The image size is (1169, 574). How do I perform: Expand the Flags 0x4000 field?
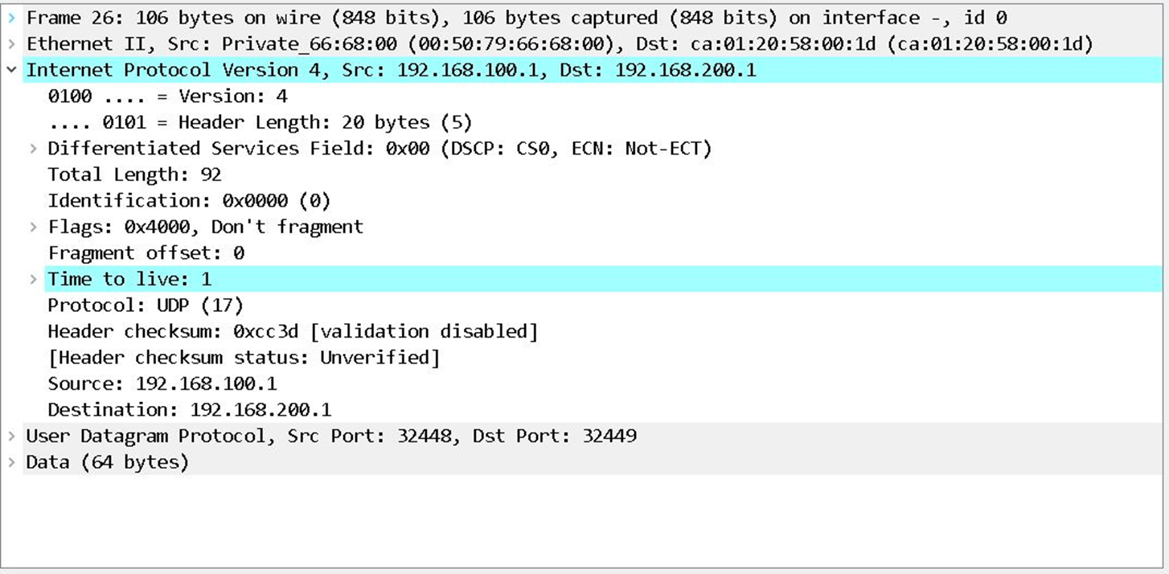(x=34, y=227)
